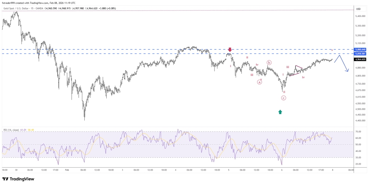The image size is (369, 185).
Task: Click the 5,400.000 price axis label
Action: pos(360,16)
